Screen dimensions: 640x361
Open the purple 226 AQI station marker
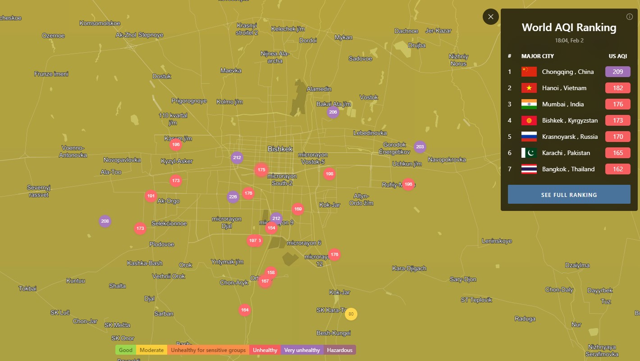point(233,196)
